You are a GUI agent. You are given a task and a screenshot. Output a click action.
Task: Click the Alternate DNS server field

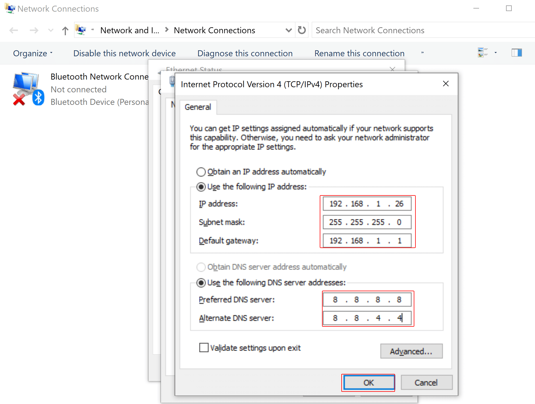367,318
